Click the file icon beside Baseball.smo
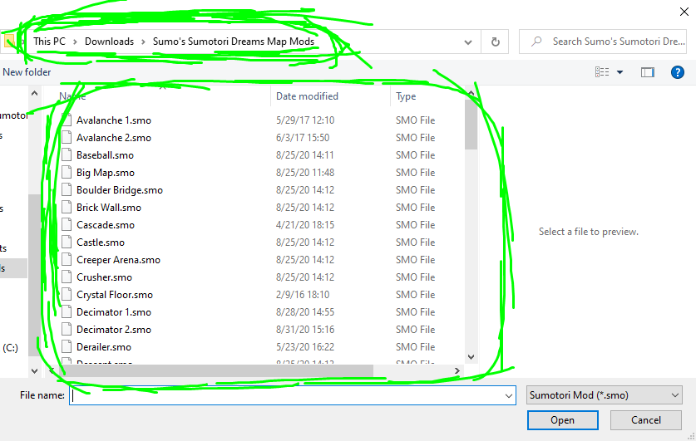Viewport: 696px width, 441px height. coord(67,155)
